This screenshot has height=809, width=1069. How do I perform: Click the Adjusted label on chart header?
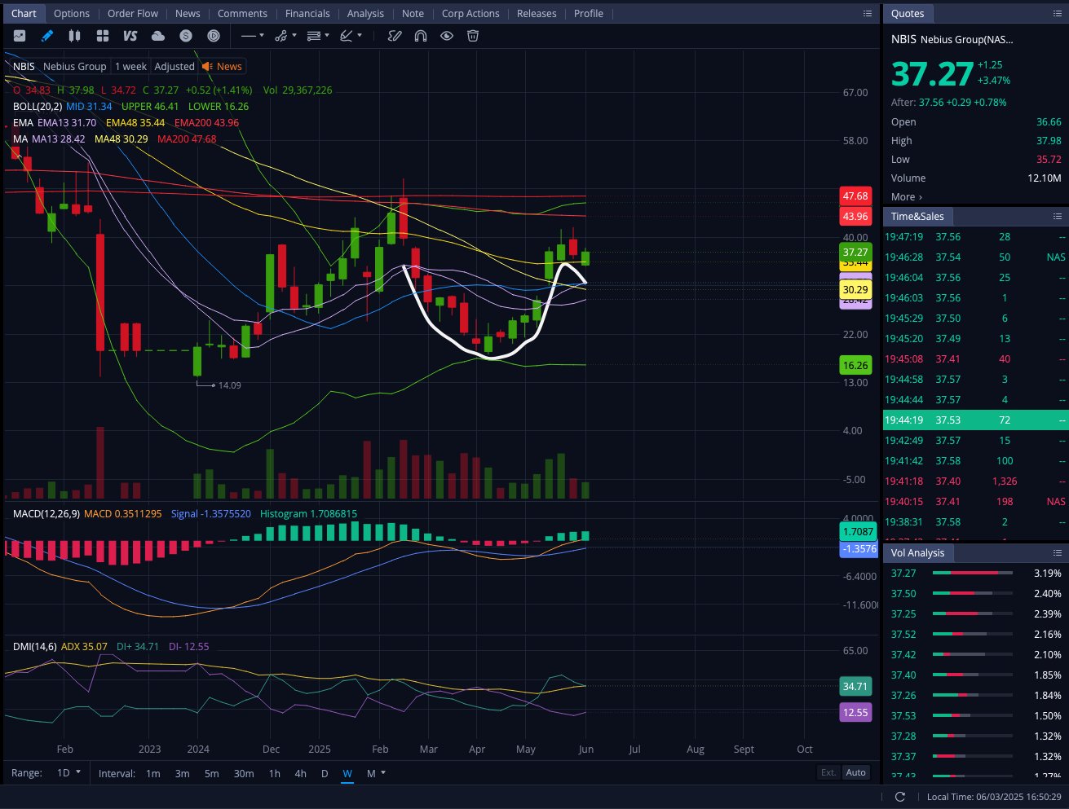point(174,67)
